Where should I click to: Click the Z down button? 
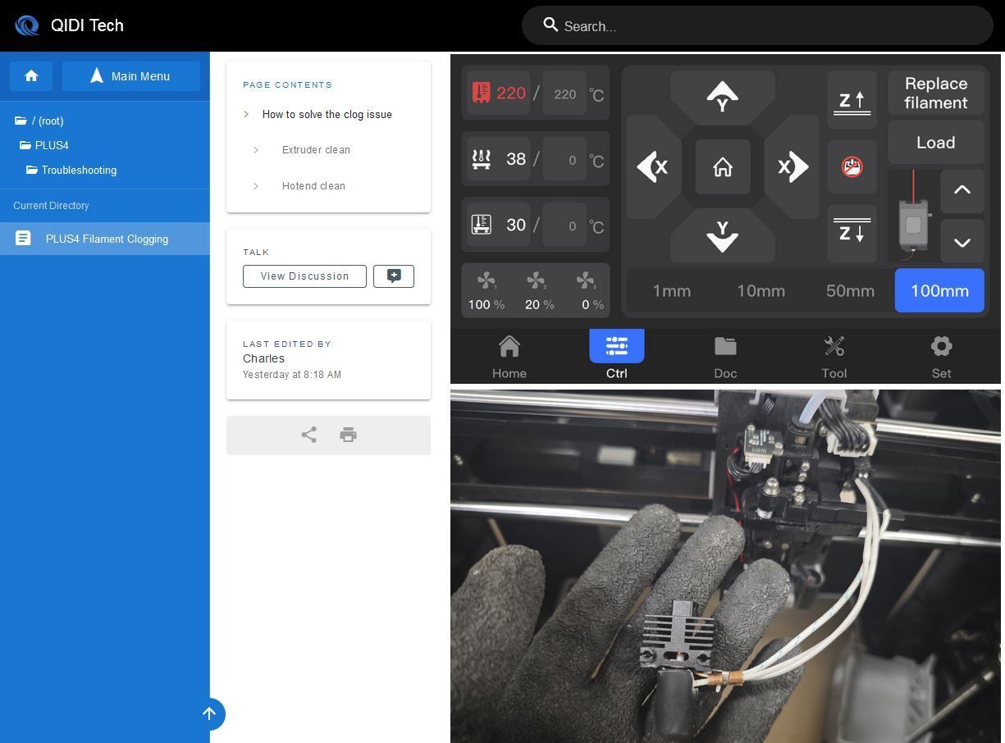coord(852,232)
